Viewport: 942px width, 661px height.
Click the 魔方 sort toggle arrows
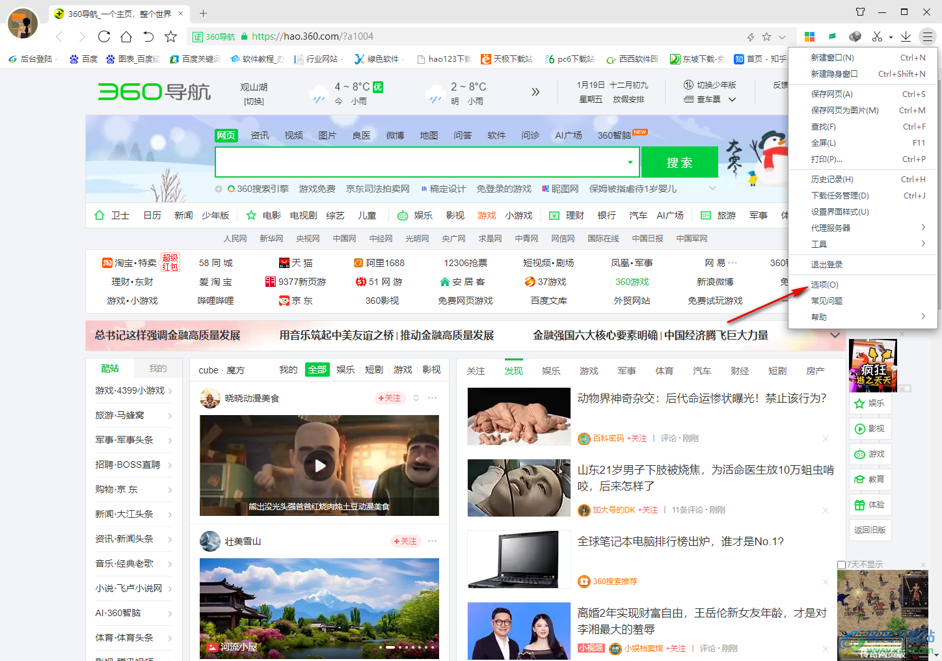point(416,398)
